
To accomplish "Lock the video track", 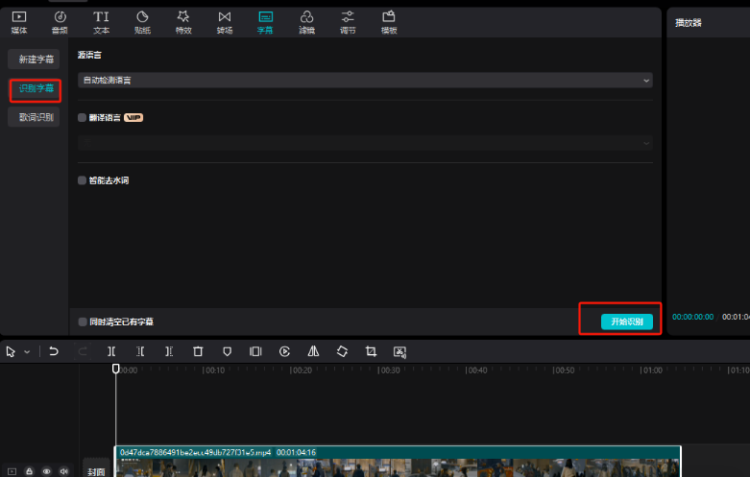I will pos(29,471).
